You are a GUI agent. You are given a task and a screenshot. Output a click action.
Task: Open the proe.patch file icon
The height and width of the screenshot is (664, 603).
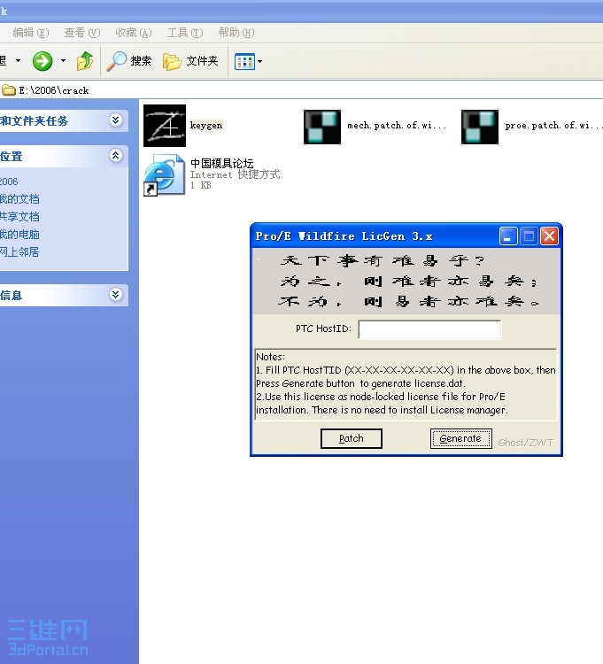479,127
